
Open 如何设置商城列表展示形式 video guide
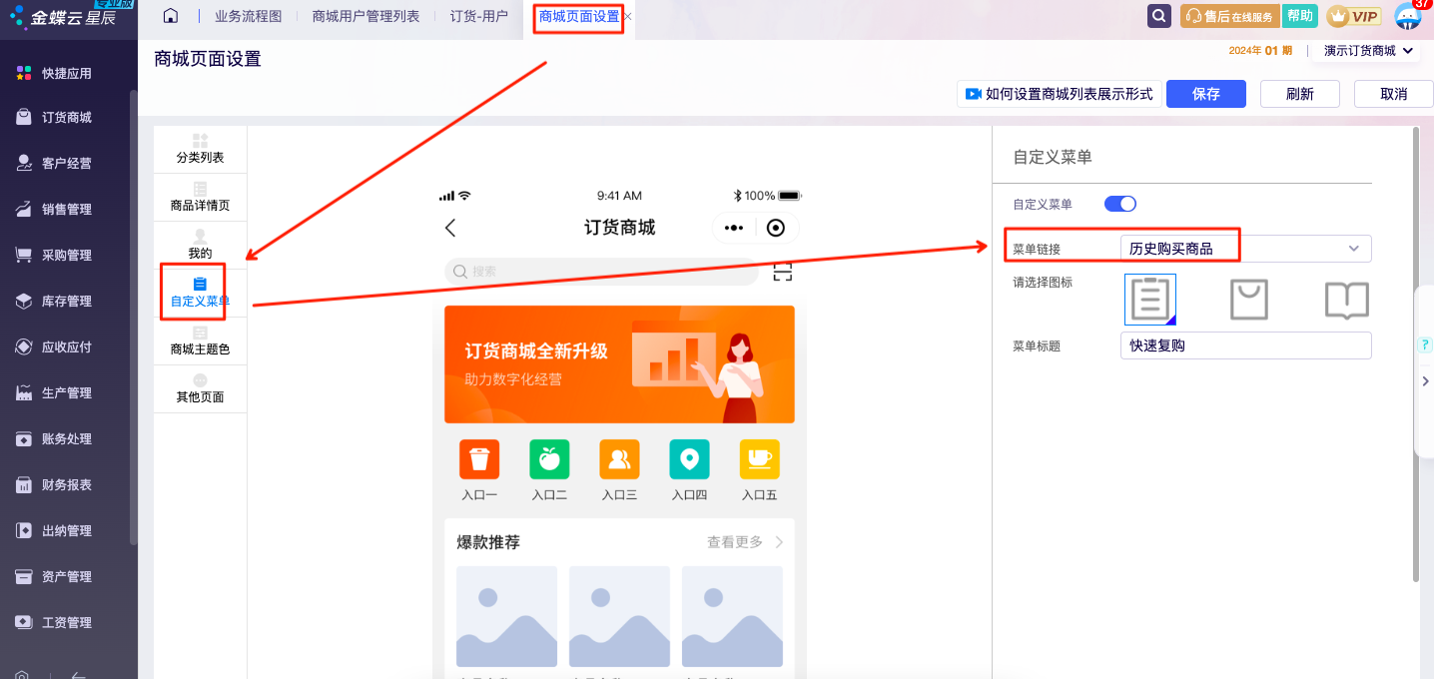click(1060, 94)
